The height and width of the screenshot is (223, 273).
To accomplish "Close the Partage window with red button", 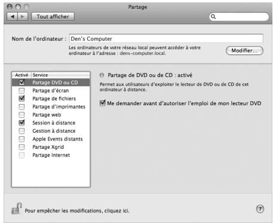I will [x=10, y=7].
